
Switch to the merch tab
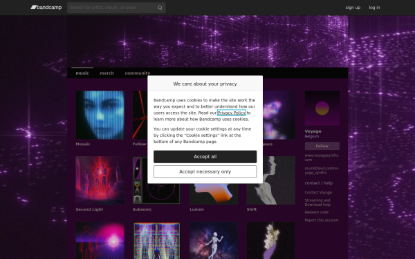107,73
